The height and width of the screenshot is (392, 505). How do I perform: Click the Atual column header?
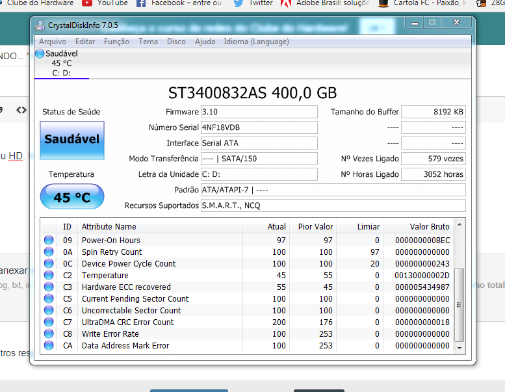tap(266, 226)
